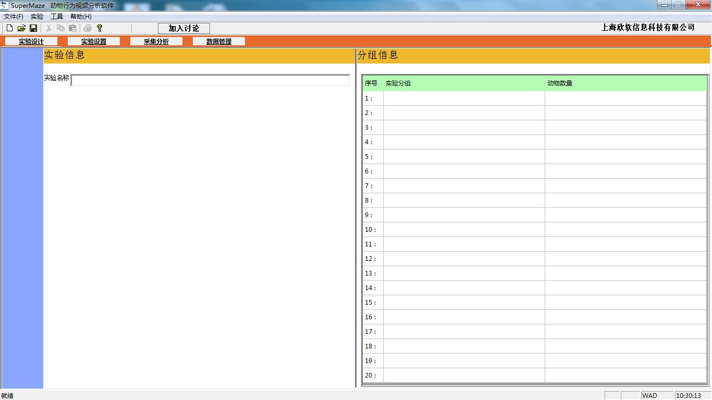Screen dimensions: 712x400
Task: Click the 实验分组 cell in row 1
Action: [x=464, y=98]
